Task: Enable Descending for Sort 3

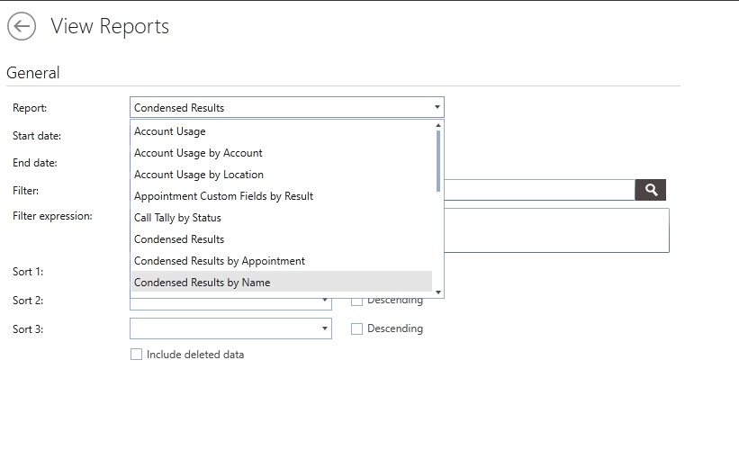Action: tap(356, 328)
